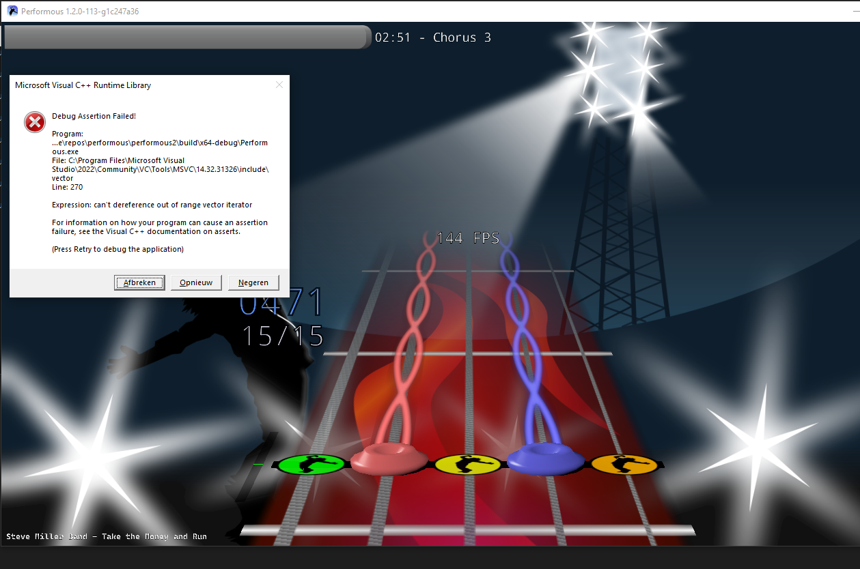Click the '02:51 - Chorus 3' time label

(433, 38)
